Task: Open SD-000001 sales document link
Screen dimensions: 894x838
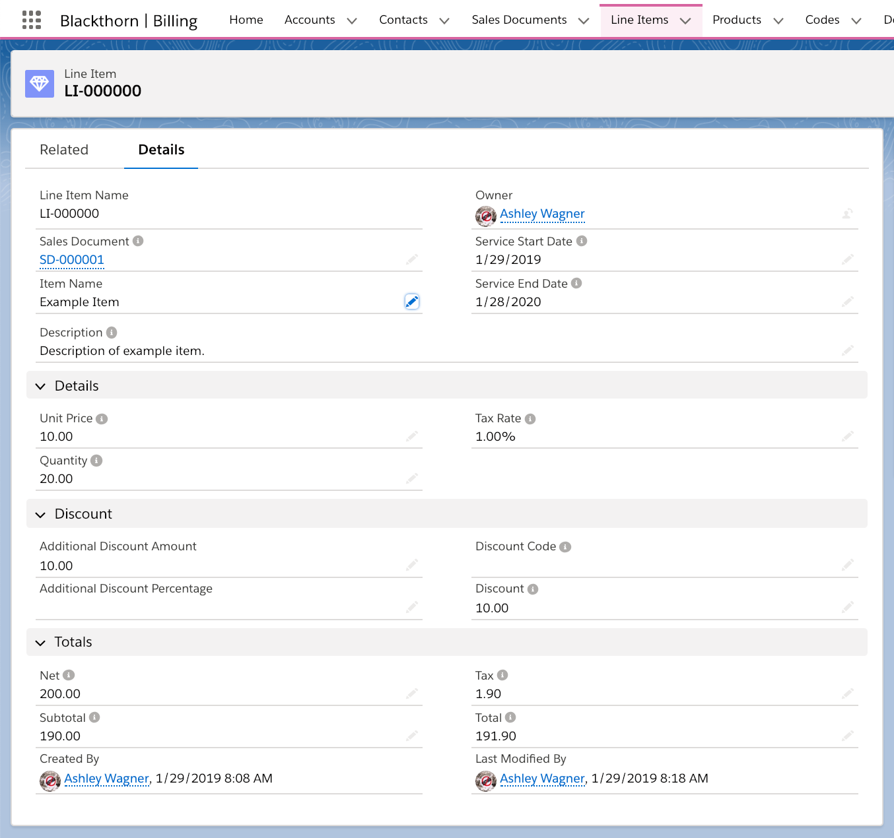Action: (72, 259)
